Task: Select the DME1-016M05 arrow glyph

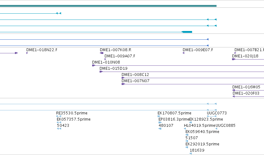Action: pyautogui.click(x=234, y=90)
